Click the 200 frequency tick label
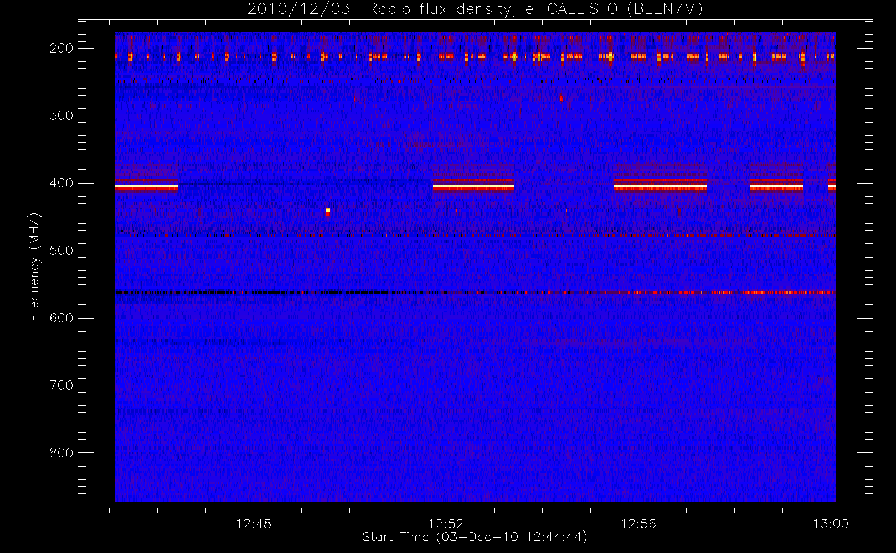Viewport: 896px width, 553px height. click(61, 48)
